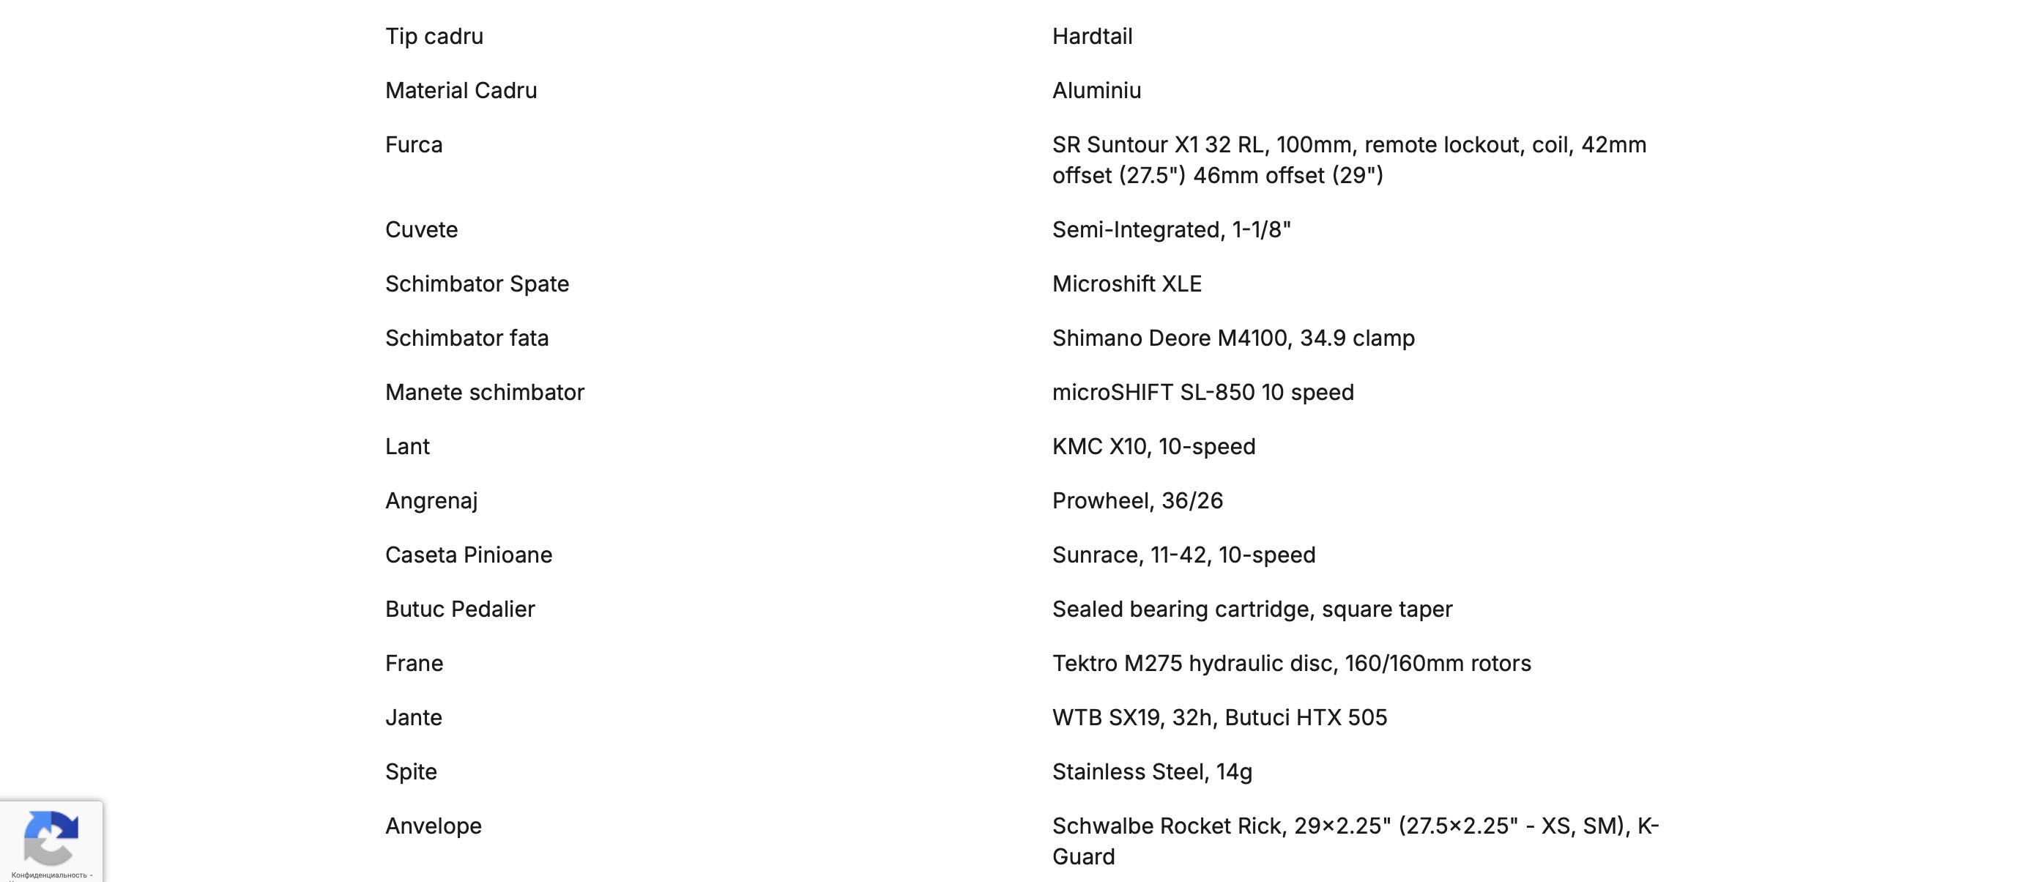
Task: Click the Prowheel 36/26 crankset value
Action: [1137, 501]
